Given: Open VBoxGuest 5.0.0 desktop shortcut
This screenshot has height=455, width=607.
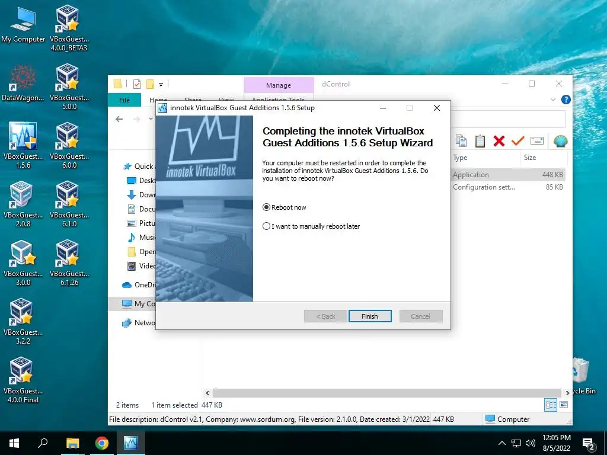Looking at the screenshot, I should pos(69,86).
